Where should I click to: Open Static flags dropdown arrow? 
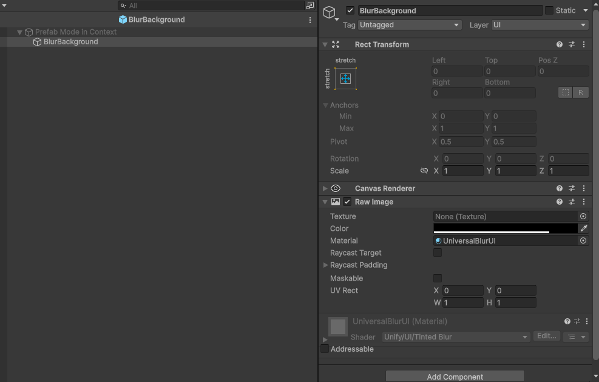585,10
